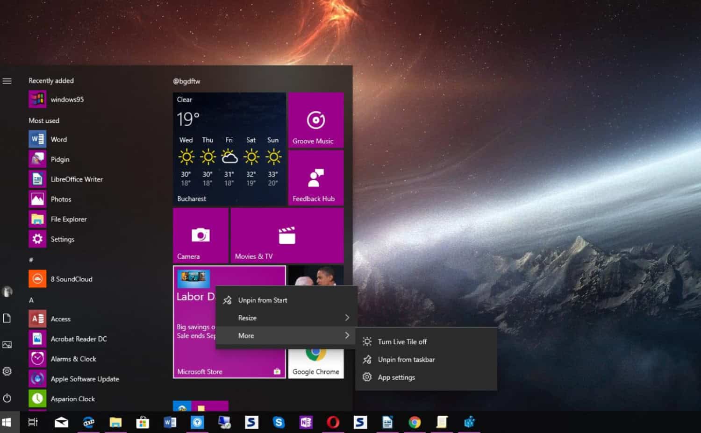The image size is (701, 433).
Task: Open the news tile with photo
Action: [x=316, y=276]
